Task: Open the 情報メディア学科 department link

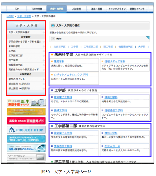Action: pos(115,62)
